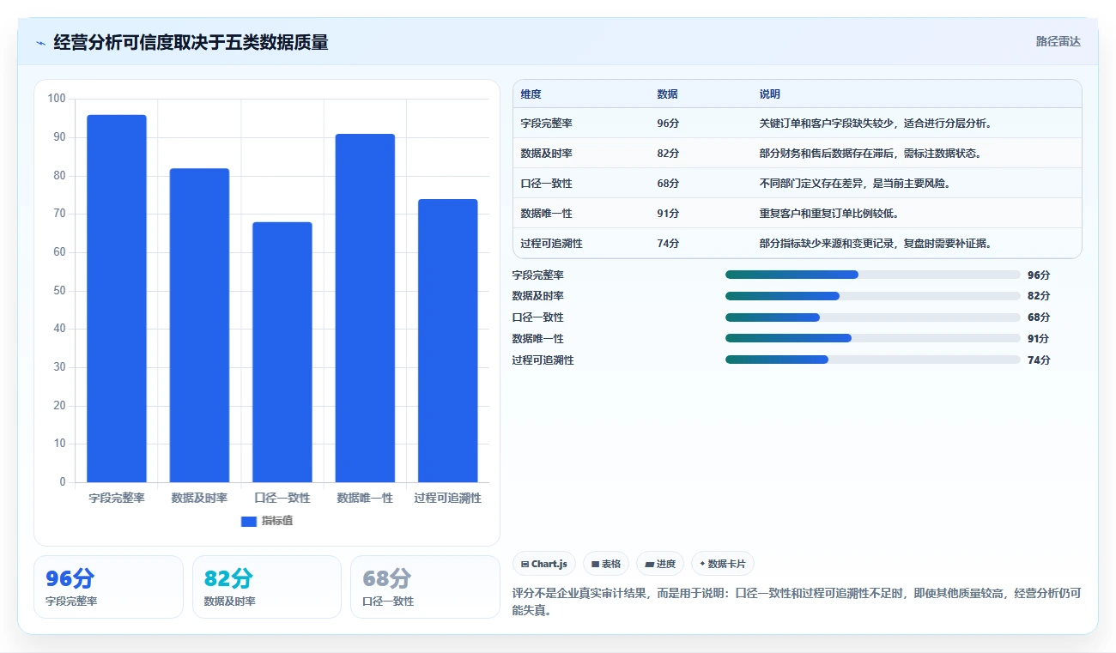Click the 数据 column header
Viewport: 1116px width, 653px height.
(667, 94)
